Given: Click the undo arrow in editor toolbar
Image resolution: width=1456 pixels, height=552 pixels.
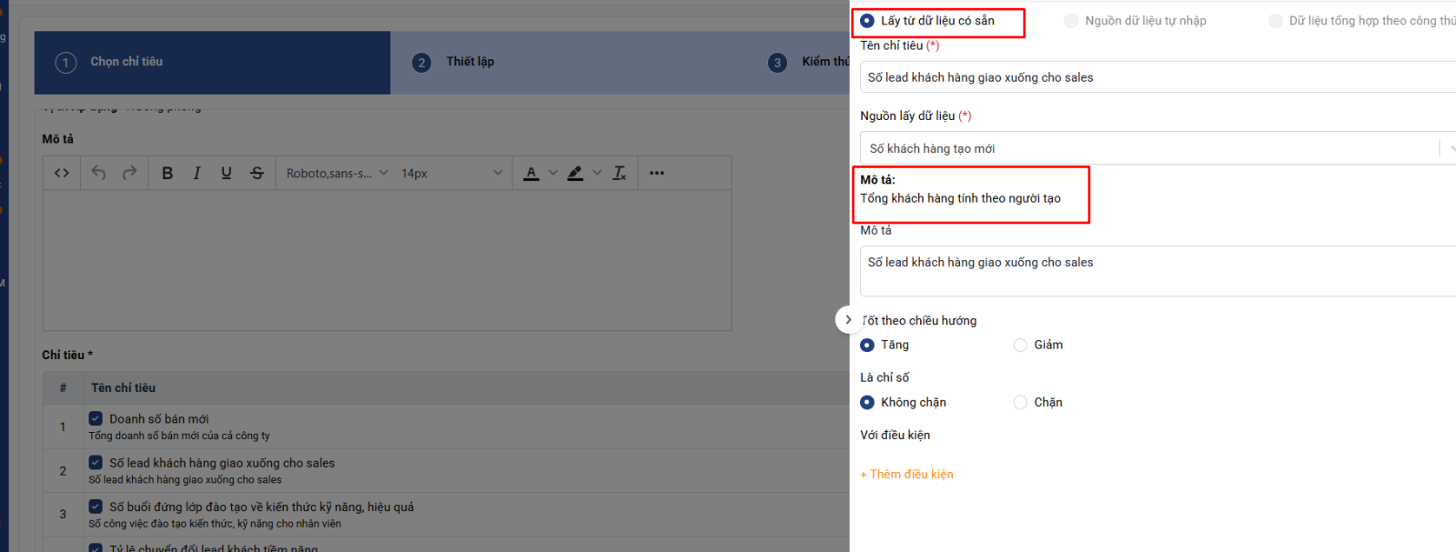Looking at the screenshot, I should (98, 173).
